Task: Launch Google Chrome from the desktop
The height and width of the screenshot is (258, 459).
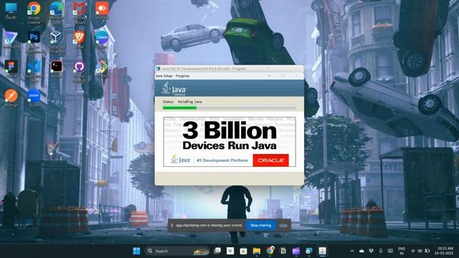Action: 34,12
